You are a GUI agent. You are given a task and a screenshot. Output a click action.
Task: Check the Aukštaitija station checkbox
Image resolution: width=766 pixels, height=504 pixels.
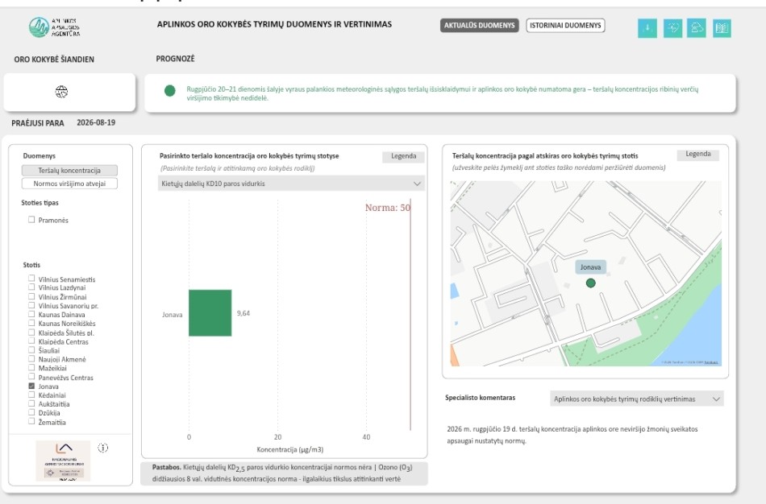[x=31, y=403]
